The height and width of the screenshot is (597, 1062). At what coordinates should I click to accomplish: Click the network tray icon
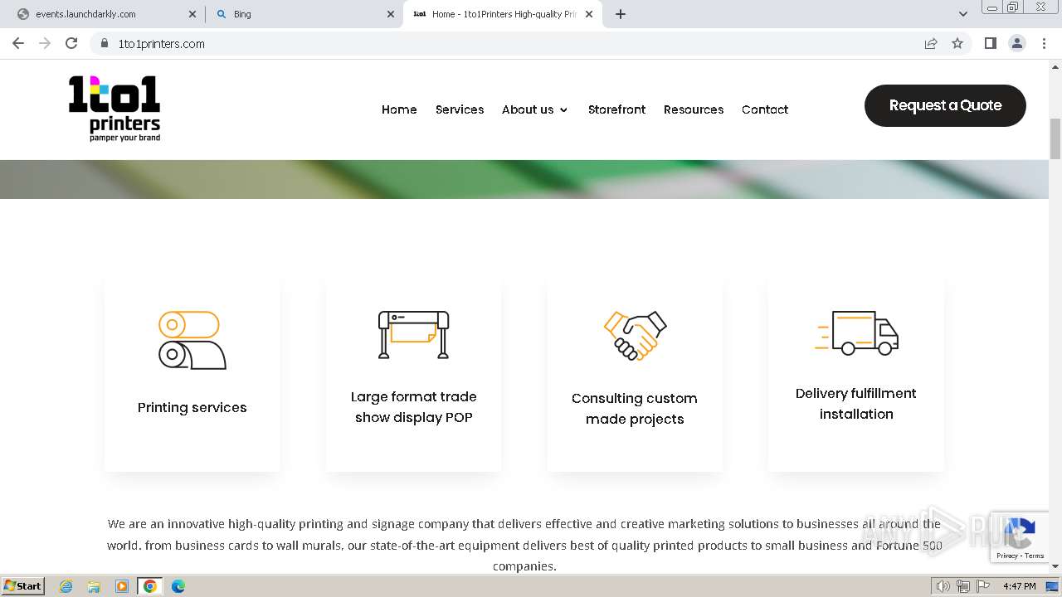(963, 586)
